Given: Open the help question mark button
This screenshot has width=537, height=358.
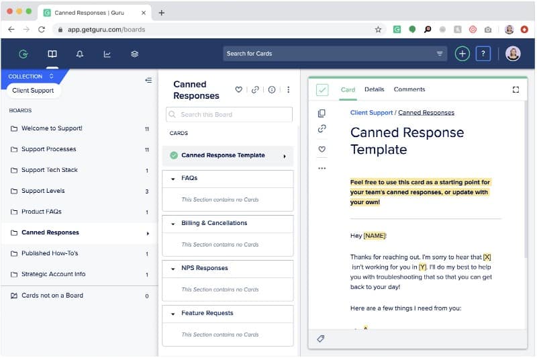Looking at the screenshot, I should [x=483, y=54].
